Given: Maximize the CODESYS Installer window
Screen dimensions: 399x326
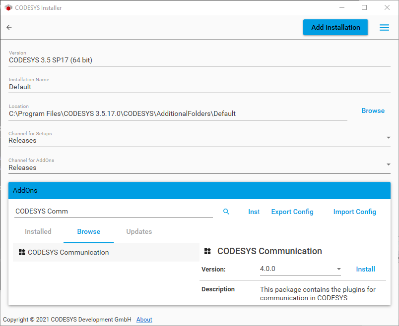Looking at the screenshot, I should pyautogui.click(x=364, y=8).
